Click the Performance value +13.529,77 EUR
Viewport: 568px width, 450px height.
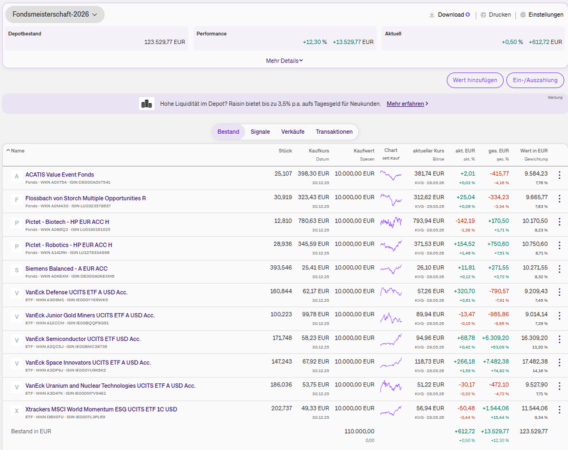(353, 42)
